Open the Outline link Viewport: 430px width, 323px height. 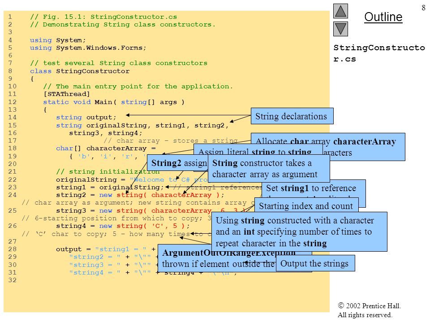(x=383, y=17)
